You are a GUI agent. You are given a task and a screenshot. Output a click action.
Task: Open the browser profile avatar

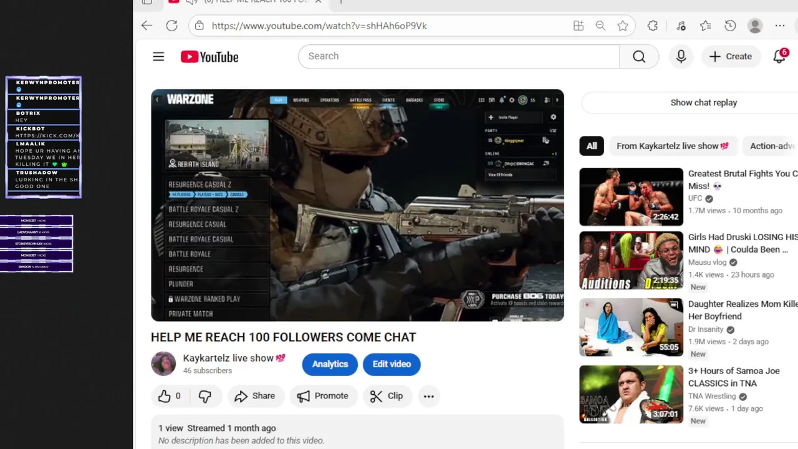pos(755,26)
